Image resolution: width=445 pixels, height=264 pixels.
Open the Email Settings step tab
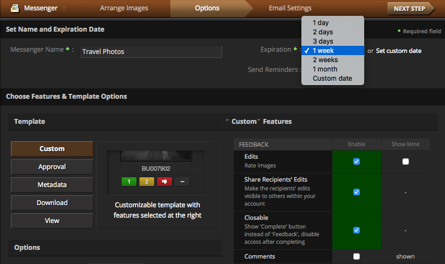tap(290, 8)
